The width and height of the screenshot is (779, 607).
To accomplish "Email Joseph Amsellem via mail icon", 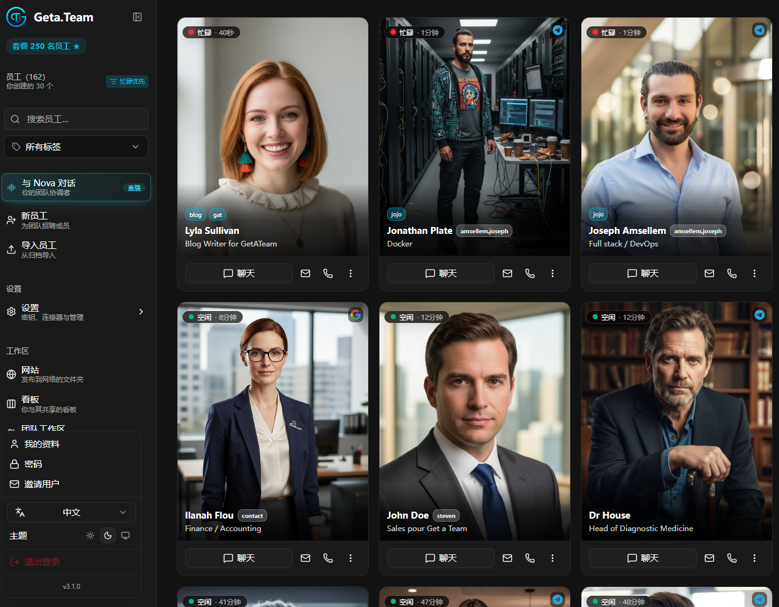I will (x=709, y=273).
